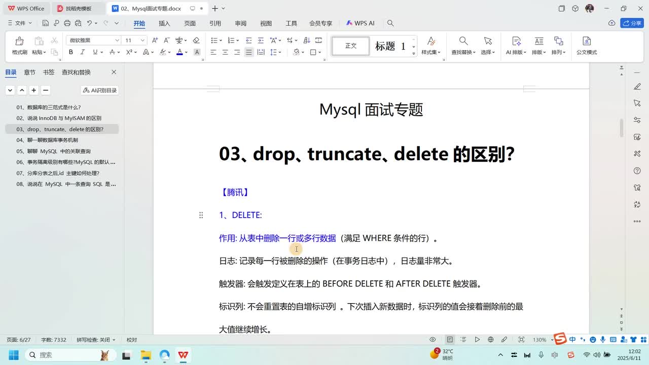Screen dimensions: 649x365
Task: Click the print icon in the quick access bar
Action: (67, 23)
